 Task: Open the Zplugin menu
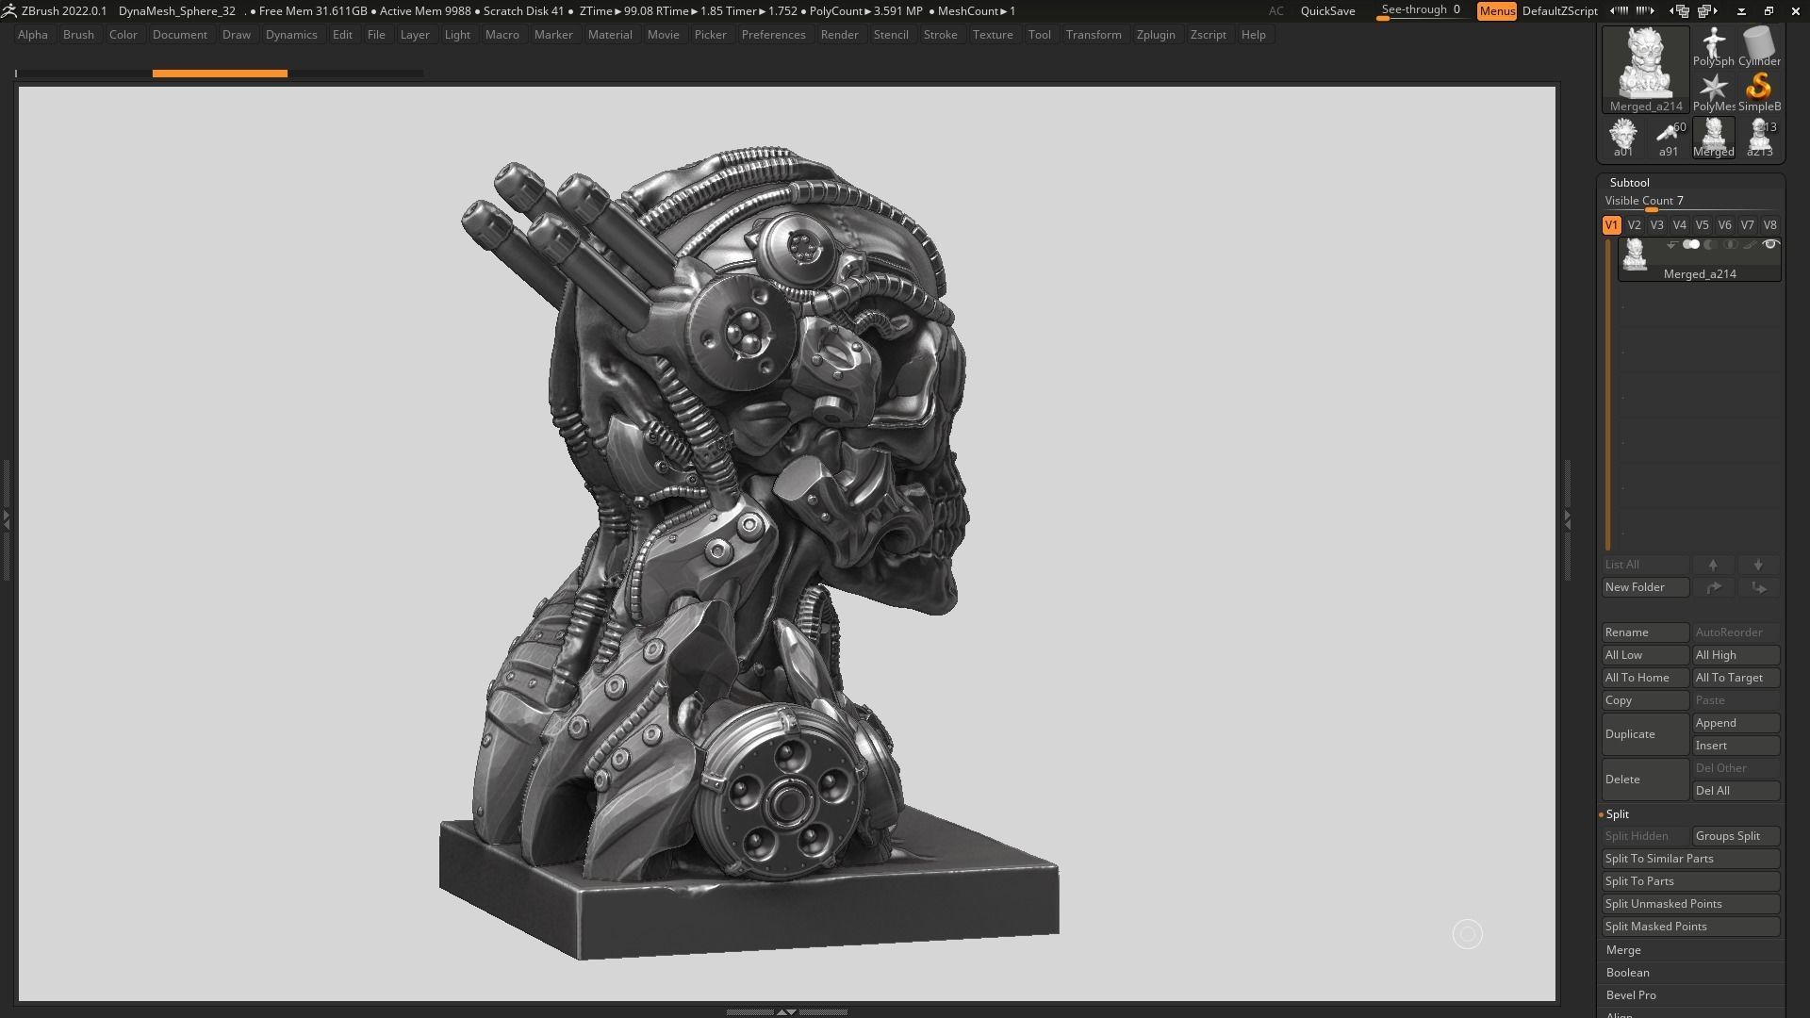click(x=1156, y=35)
